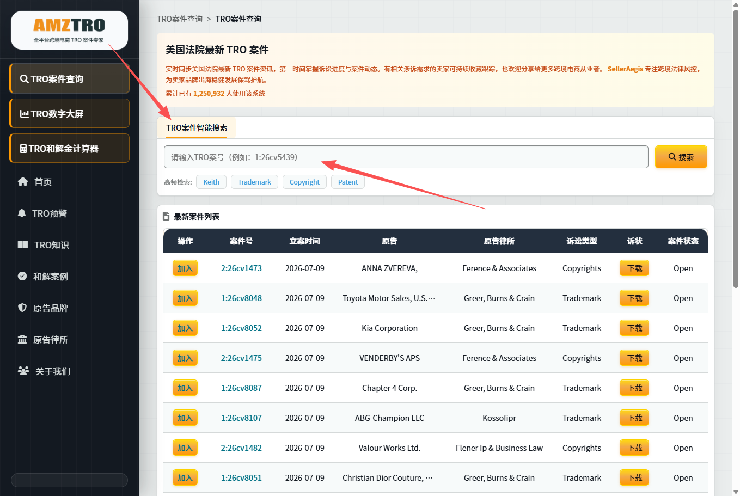
Task: Open case link 1:26cv8087
Action: [x=241, y=388]
